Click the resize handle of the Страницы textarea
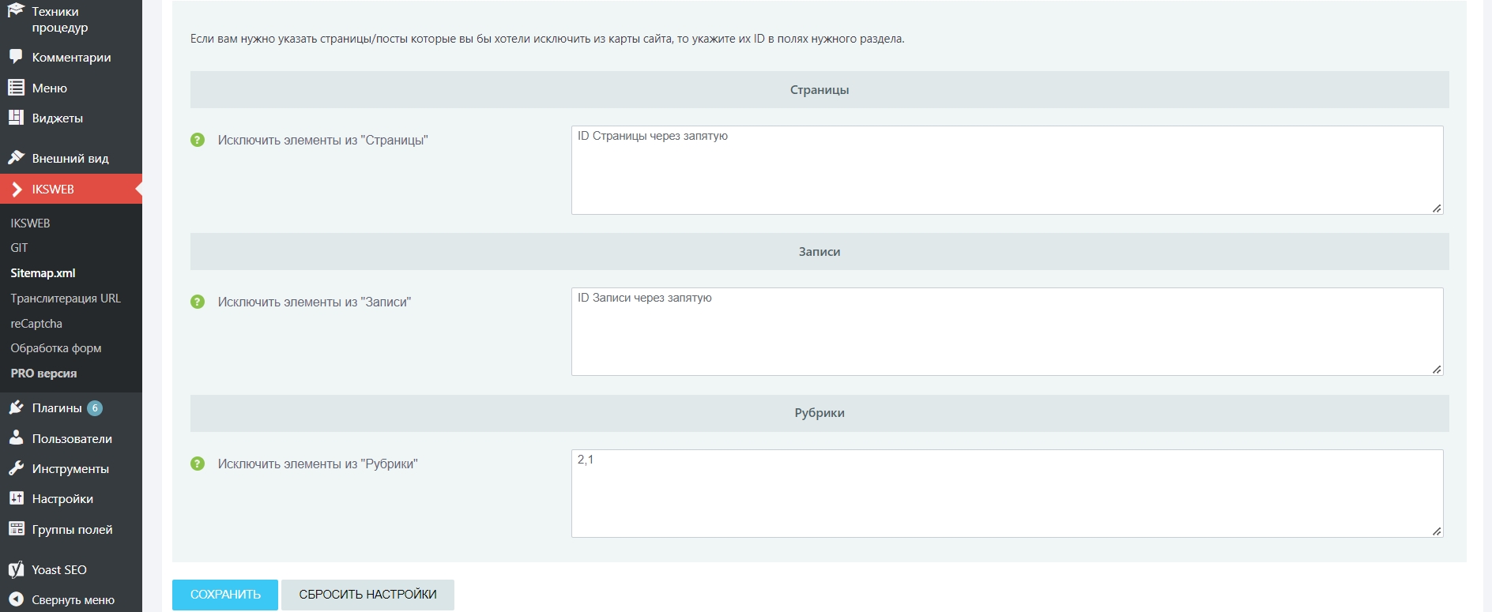The image size is (1492, 612). pos(1437,208)
